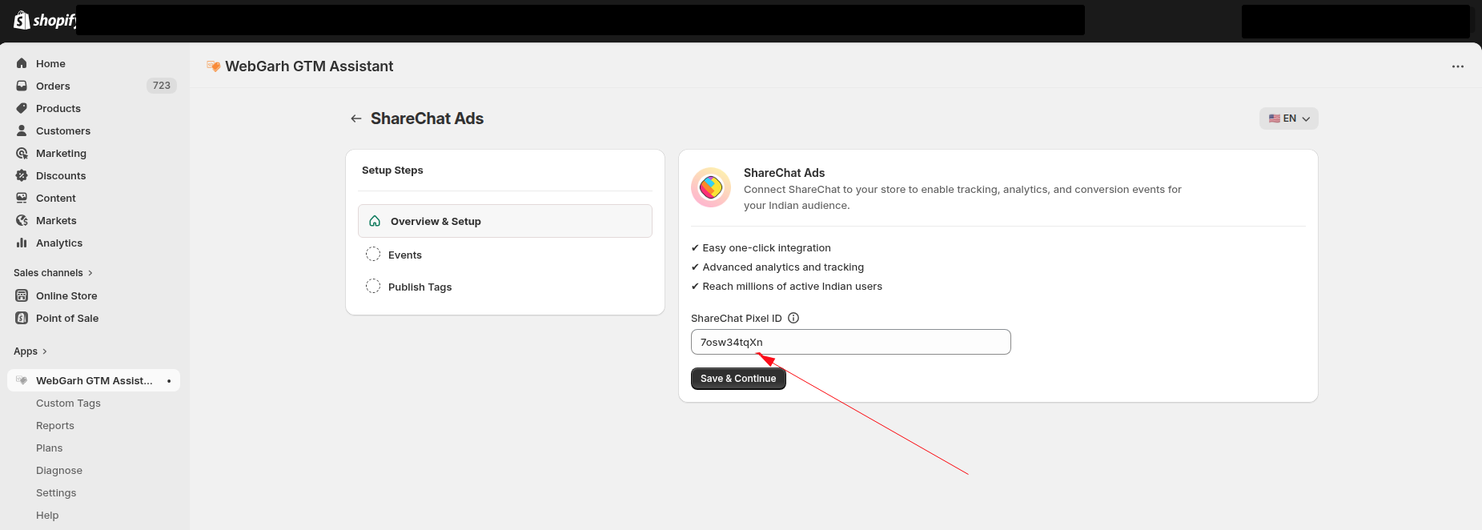Click the Marketing target icon
The width and height of the screenshot is (1482, 530).
22,153
